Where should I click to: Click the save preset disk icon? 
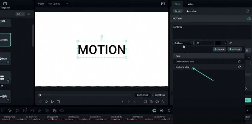click(247, 11)
